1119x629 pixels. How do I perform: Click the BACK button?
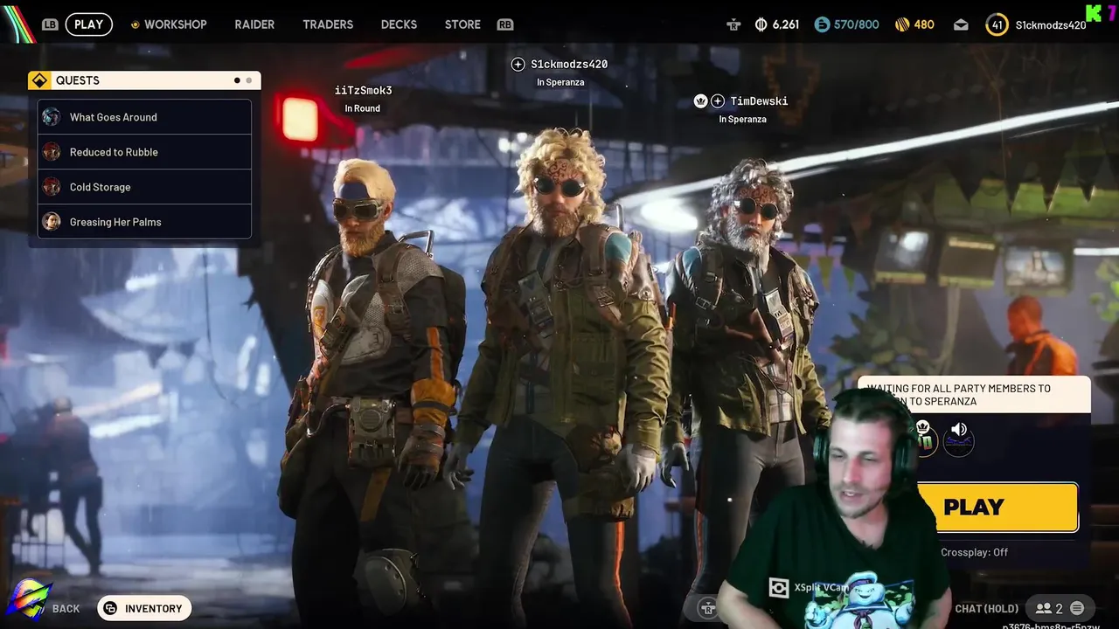tap(66, 609)
